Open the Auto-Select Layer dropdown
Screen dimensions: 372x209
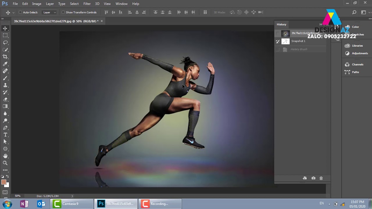click(50, 12)
